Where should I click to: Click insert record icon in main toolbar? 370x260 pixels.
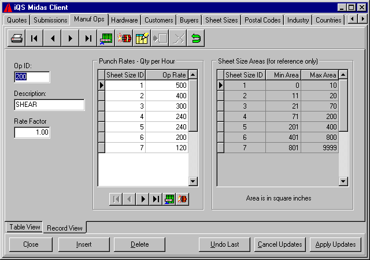coord(106,38)
